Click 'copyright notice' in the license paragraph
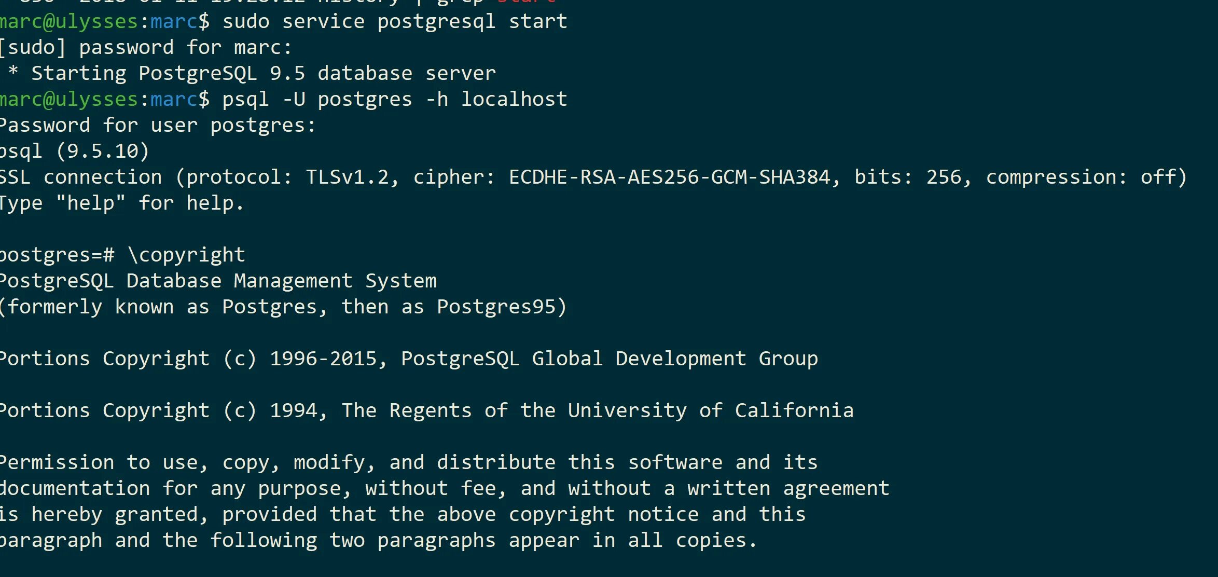 [603, 515]
